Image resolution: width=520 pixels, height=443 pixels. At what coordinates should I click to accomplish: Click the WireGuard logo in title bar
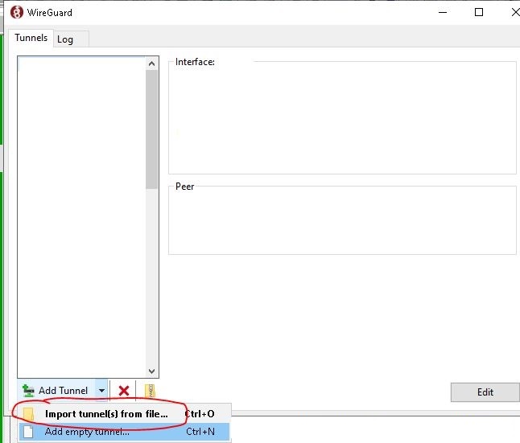pos(15,12)
